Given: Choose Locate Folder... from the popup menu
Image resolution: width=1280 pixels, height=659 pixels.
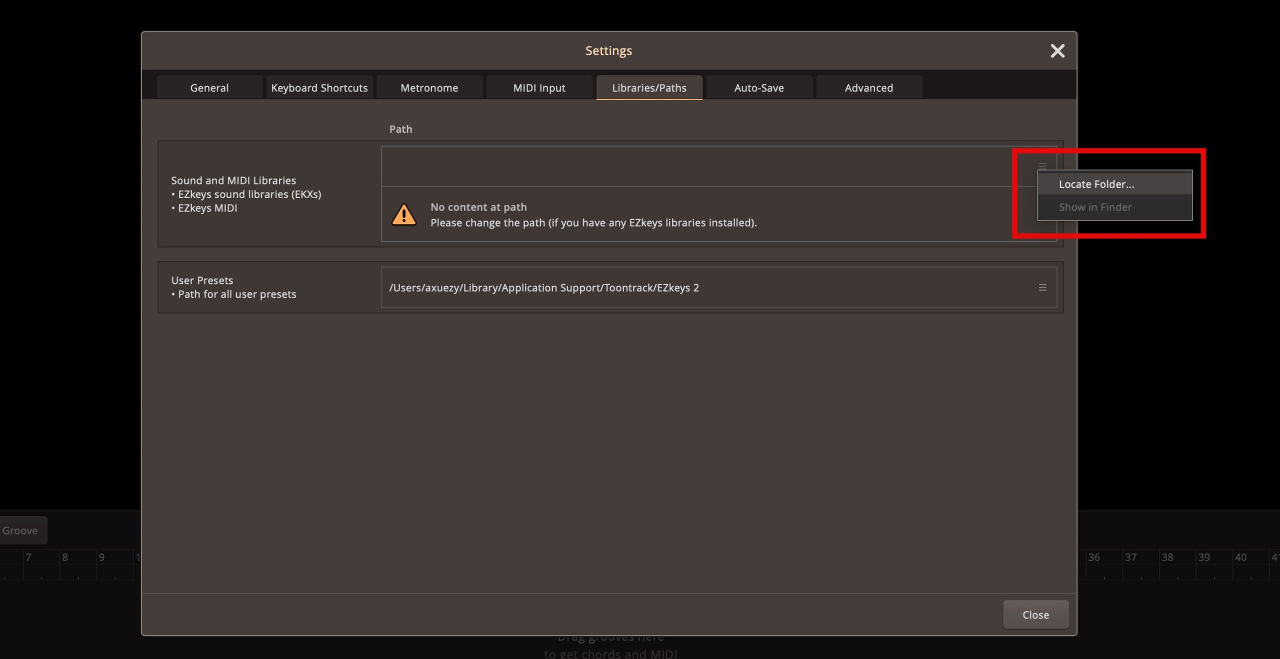Looking at the screenshot, I should (x=1096, y=184).
